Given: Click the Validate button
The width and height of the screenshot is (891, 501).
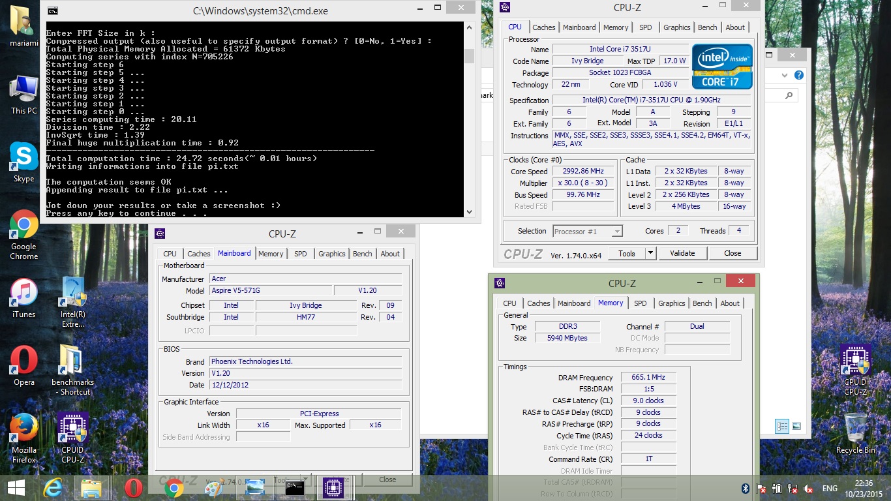Looking at the screenshot, I should 682,253.
